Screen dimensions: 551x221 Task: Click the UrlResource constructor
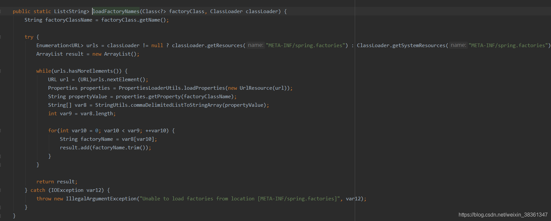(256, 88)
